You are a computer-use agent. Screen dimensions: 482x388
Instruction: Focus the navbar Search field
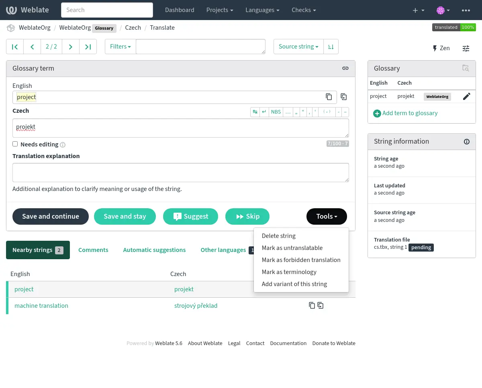(x=107, y=10)
